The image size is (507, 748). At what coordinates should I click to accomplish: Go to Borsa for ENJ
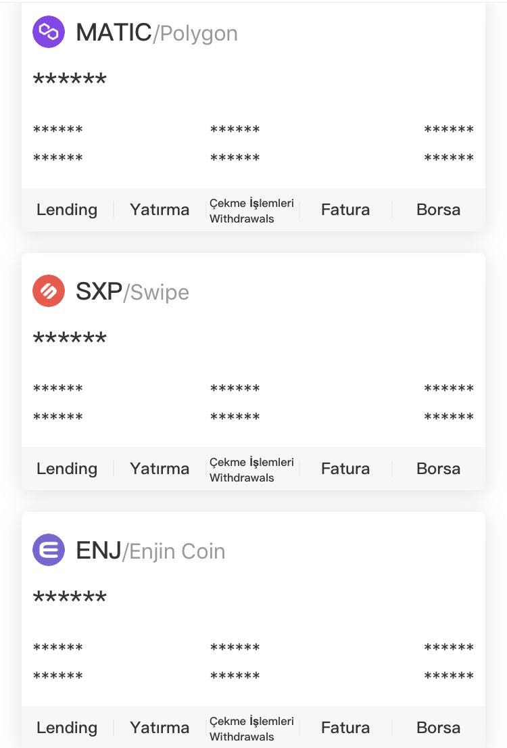438,728
